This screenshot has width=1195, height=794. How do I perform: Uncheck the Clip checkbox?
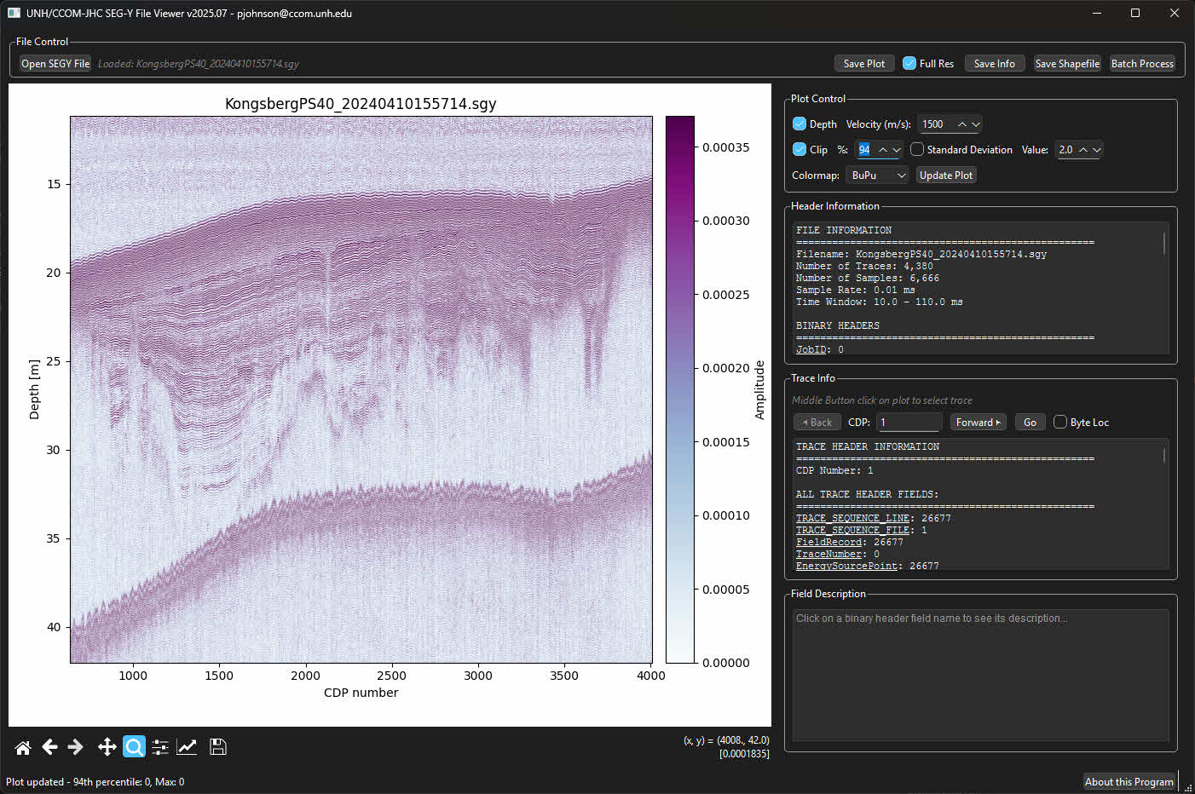pos(800,149)
